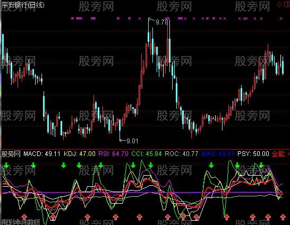Click the red diamond icon at top right

[x=279, y=5]
